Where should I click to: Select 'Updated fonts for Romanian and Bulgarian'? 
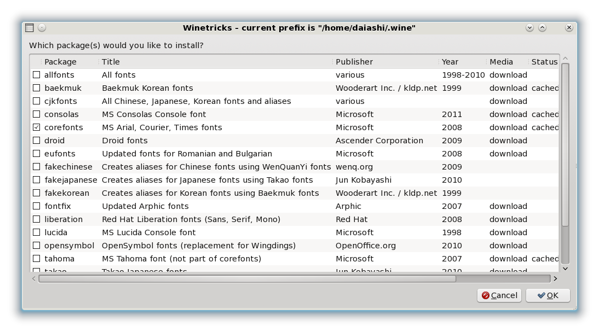click(x=187, y=153)
